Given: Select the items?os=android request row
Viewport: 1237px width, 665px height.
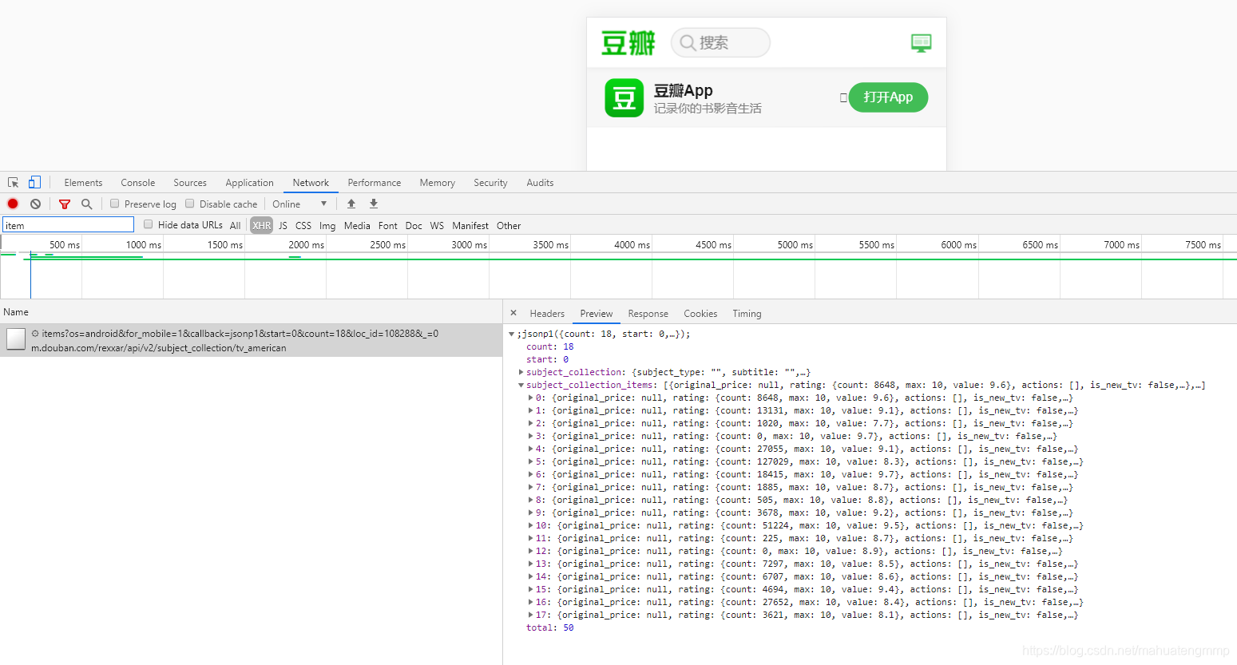Looking at the screenshot, I should 251,340.
